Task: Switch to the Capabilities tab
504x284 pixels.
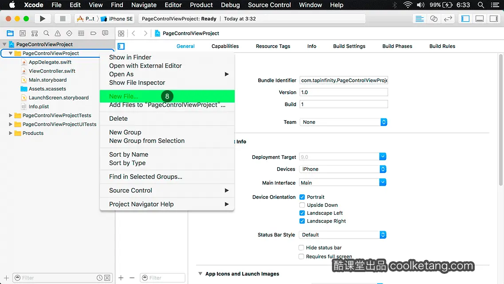Action: coord(225,46)
